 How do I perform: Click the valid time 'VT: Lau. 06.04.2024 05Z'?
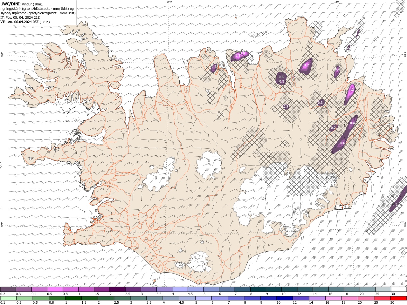point(20,22)
